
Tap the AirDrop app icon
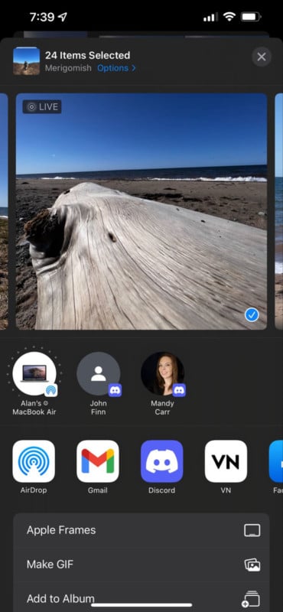pyautogui.click(x=34, y=461)
